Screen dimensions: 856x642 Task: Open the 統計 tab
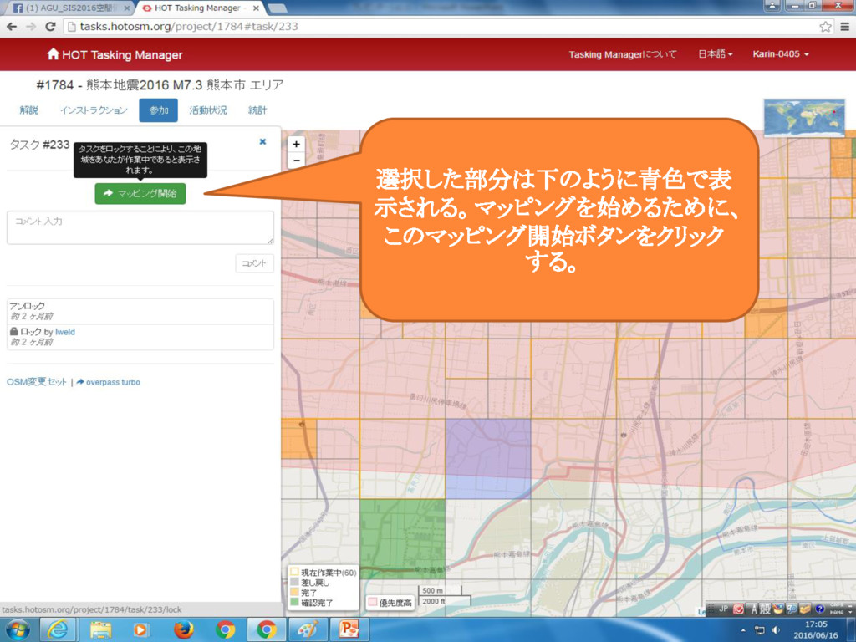(x=257, y=110)
